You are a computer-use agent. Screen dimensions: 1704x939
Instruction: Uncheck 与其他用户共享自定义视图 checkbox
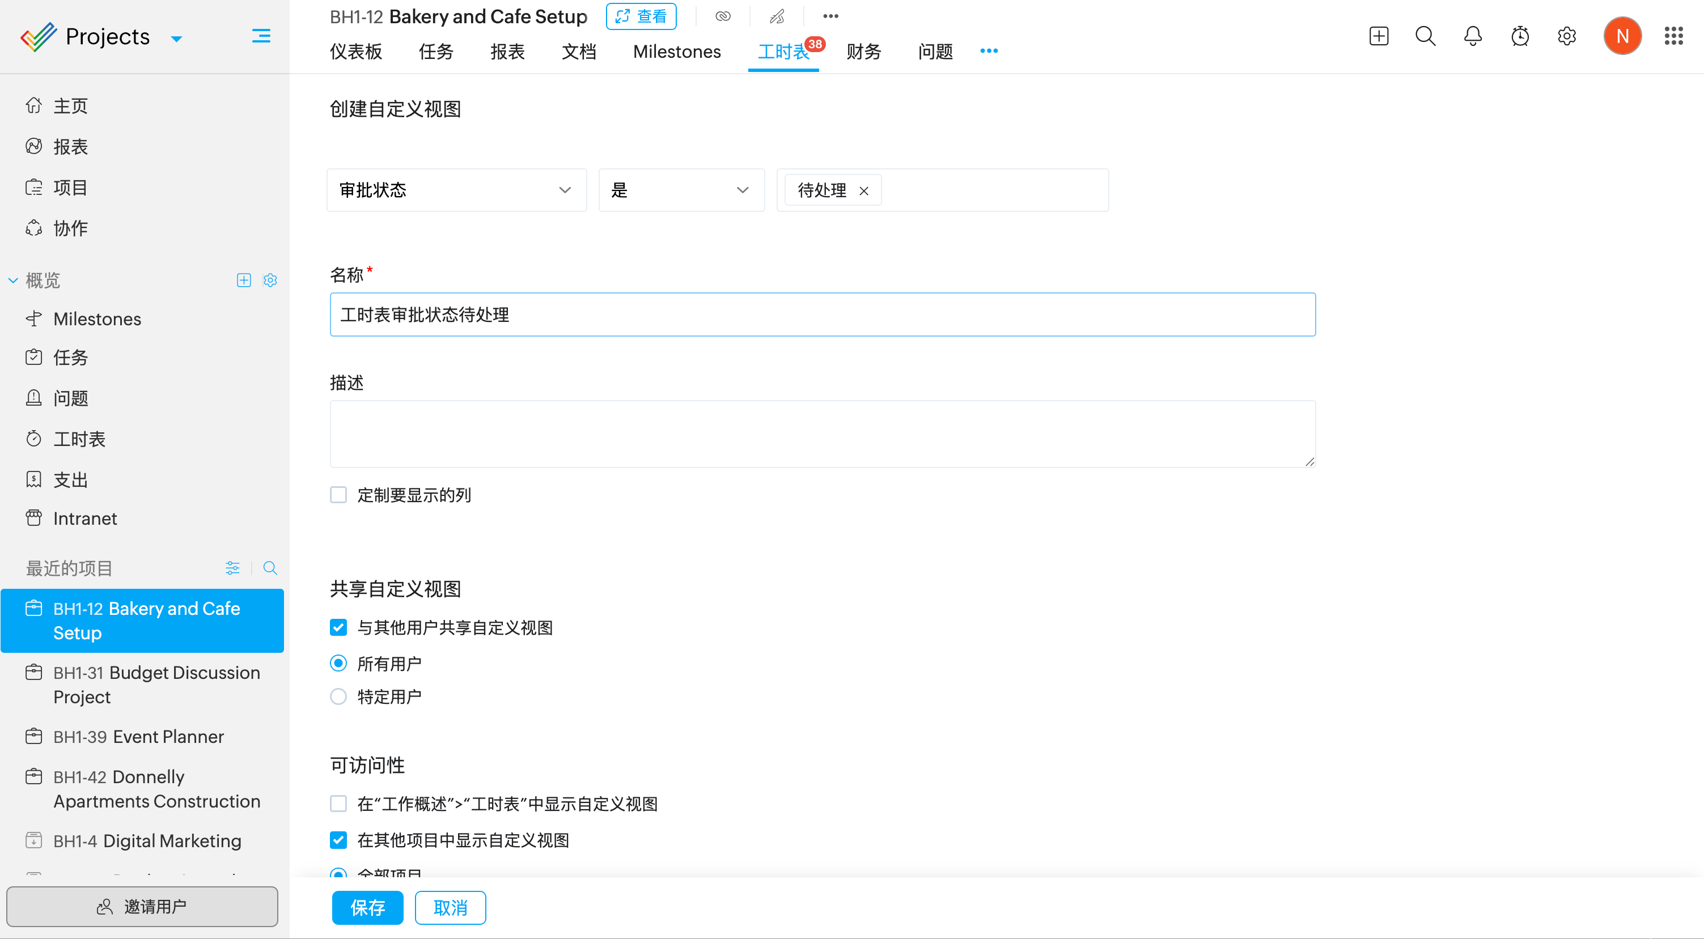(338, 627)
